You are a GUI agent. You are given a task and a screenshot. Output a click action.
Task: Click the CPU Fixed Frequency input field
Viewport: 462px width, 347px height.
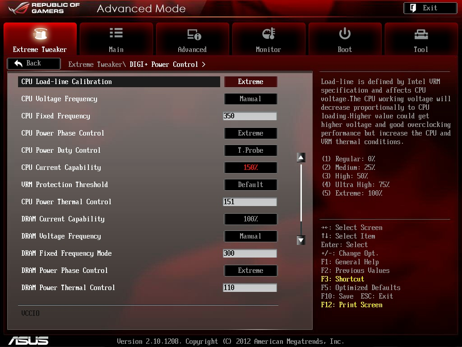tap(249, 116)
